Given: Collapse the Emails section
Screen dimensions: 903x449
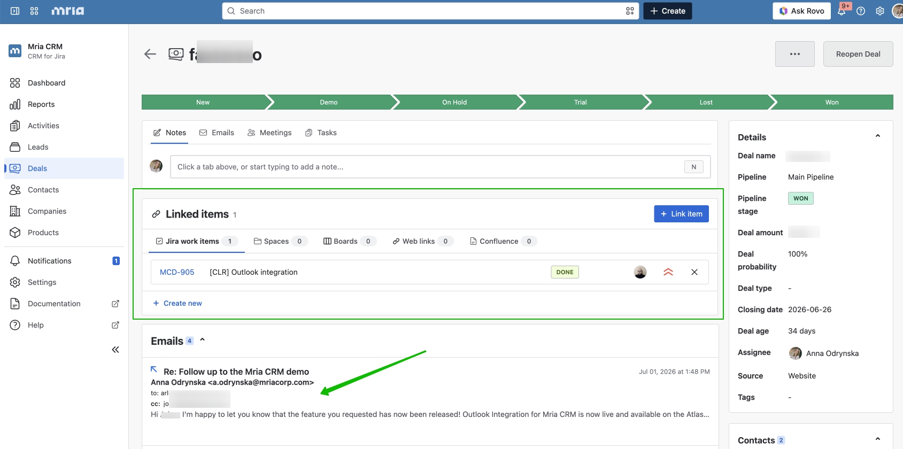Looking at the screenshot, I should [x=203, y=340].
